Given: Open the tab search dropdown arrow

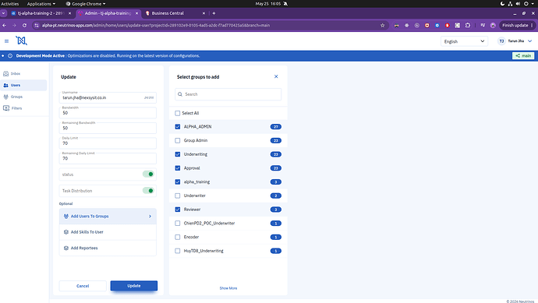Looking at the screenshot, I should pyautogui.click(x=3, y=13).
